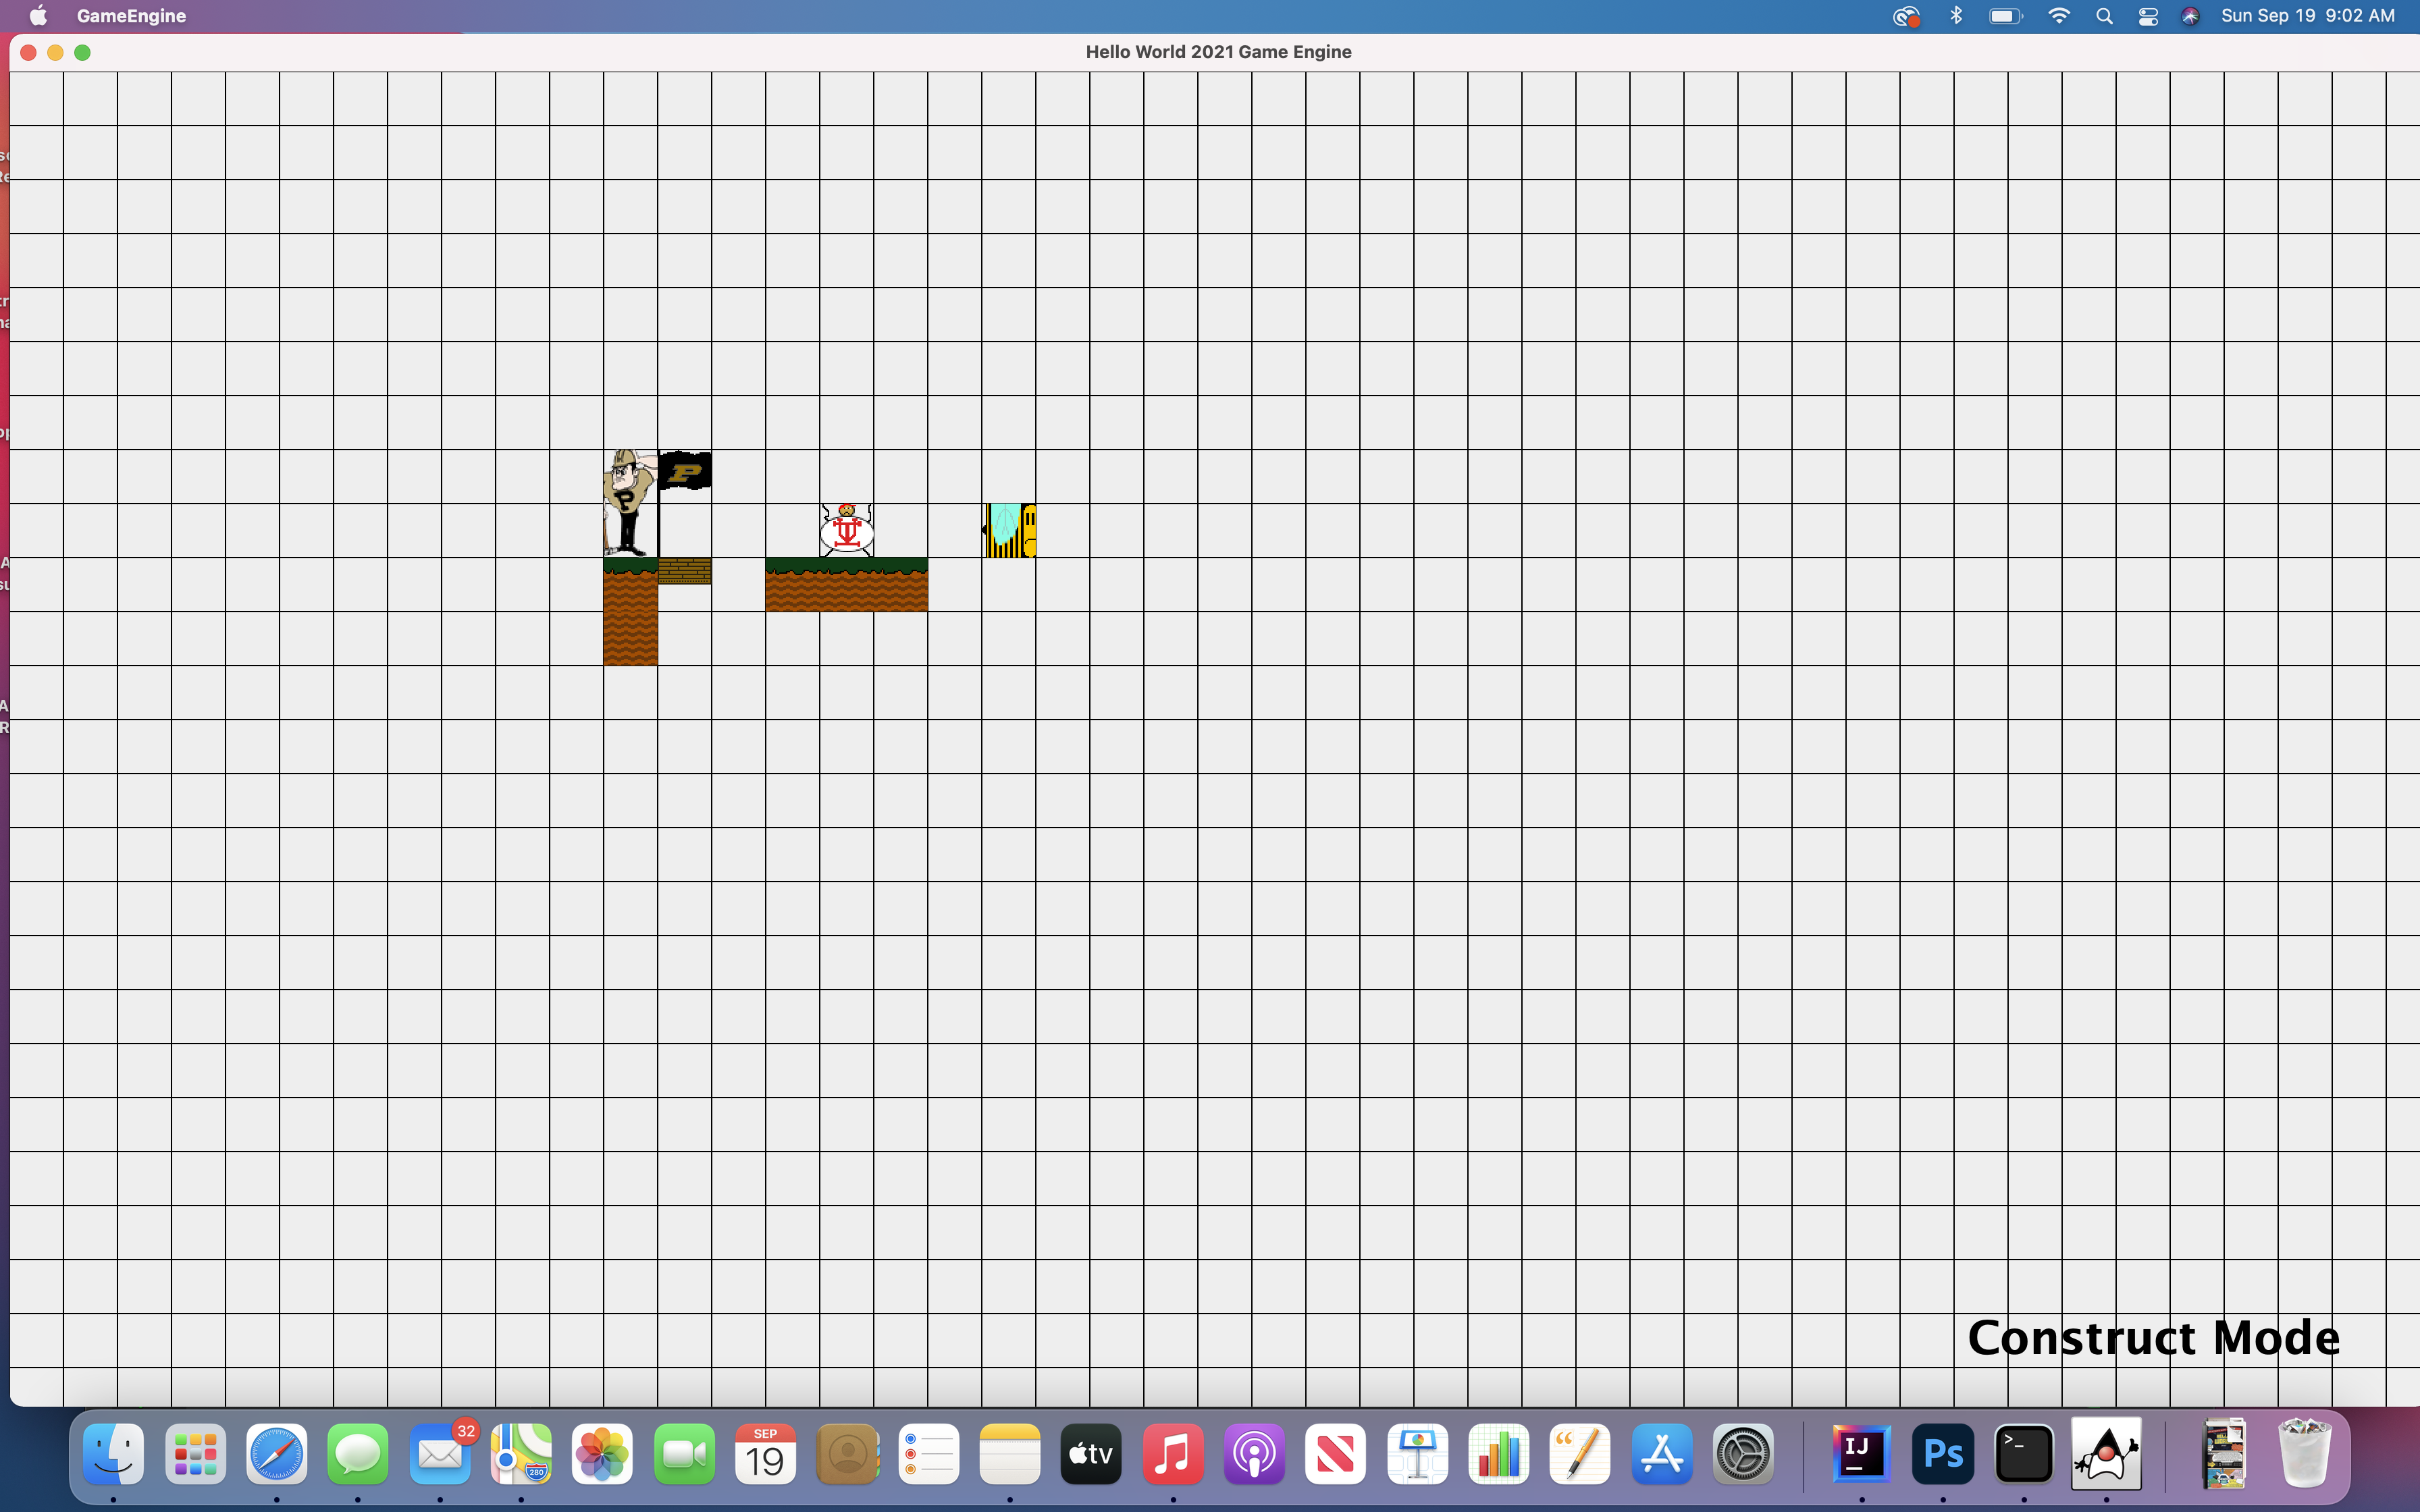Screen dimensions: 2420x1512
Task: Click the Construct Mode label
Action: pos(2153,1337)
